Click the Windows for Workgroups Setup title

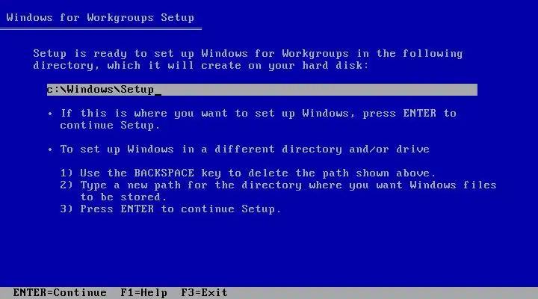point(100,17)
